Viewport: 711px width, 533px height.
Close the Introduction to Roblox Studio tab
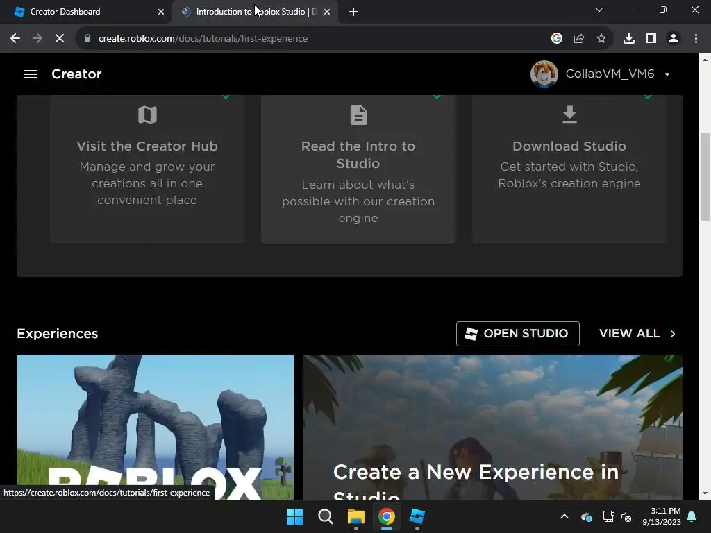[327, 12]
